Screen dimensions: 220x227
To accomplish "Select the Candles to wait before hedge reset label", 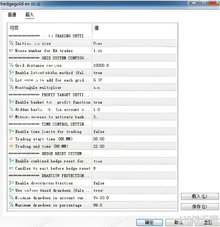I will [x=53, y=168].
